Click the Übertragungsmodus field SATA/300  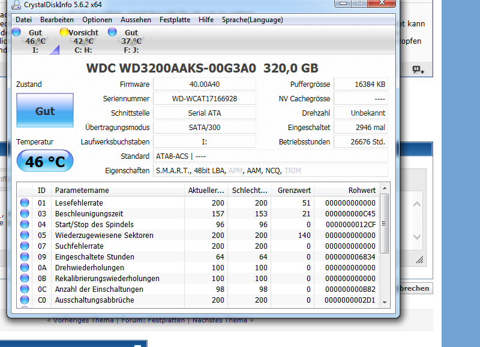(x=205, y=128)
